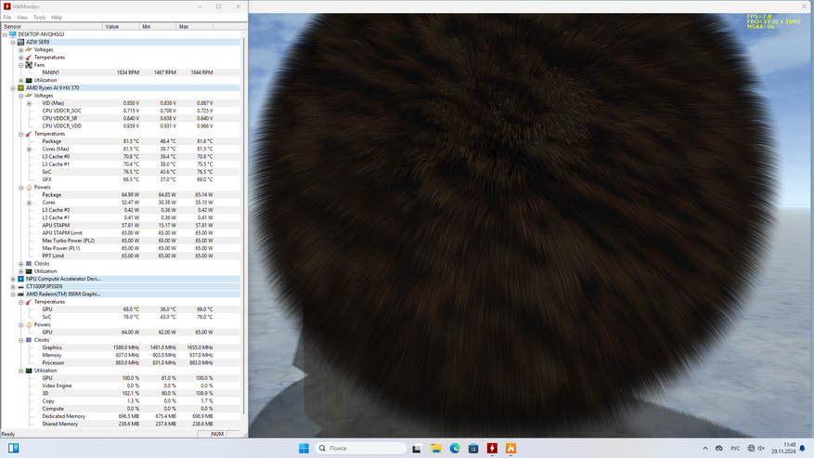The image size is (814, 458).
Task: Open FurMark from the taskbar
Action: point(510,449)
